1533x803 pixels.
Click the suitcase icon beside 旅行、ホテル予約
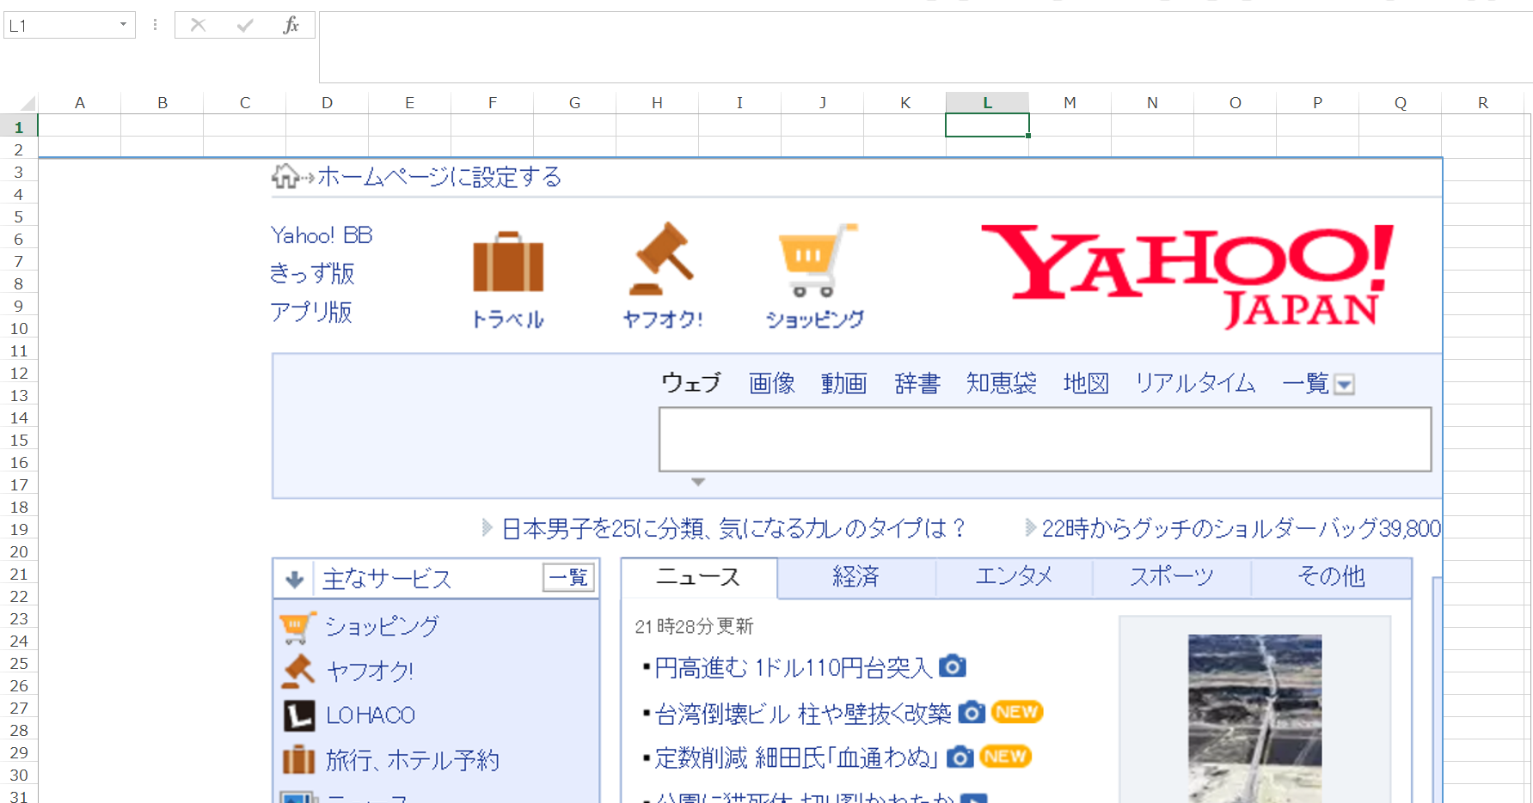(x=299, y=759)
